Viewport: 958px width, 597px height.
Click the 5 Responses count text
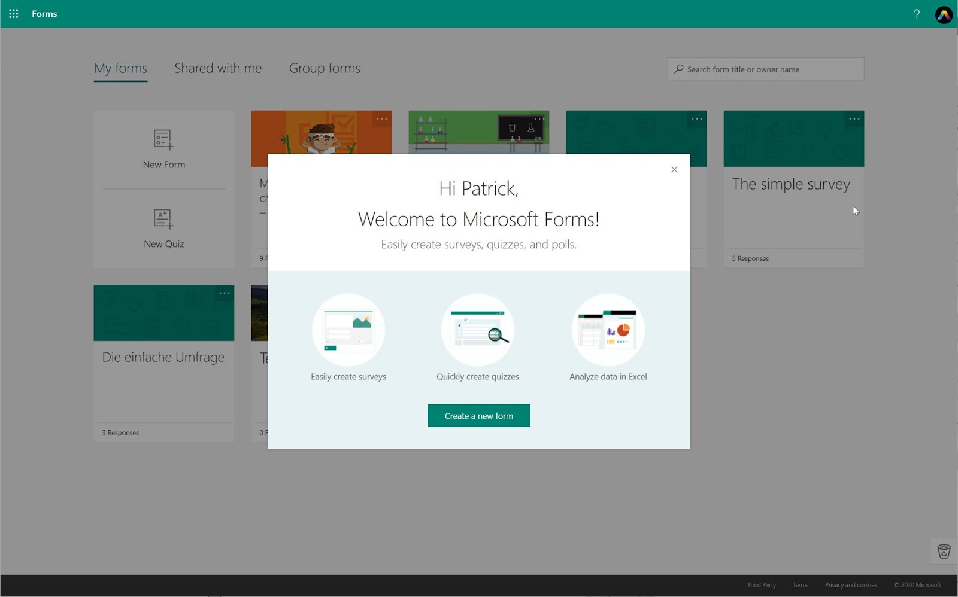[x=750, y=258]
